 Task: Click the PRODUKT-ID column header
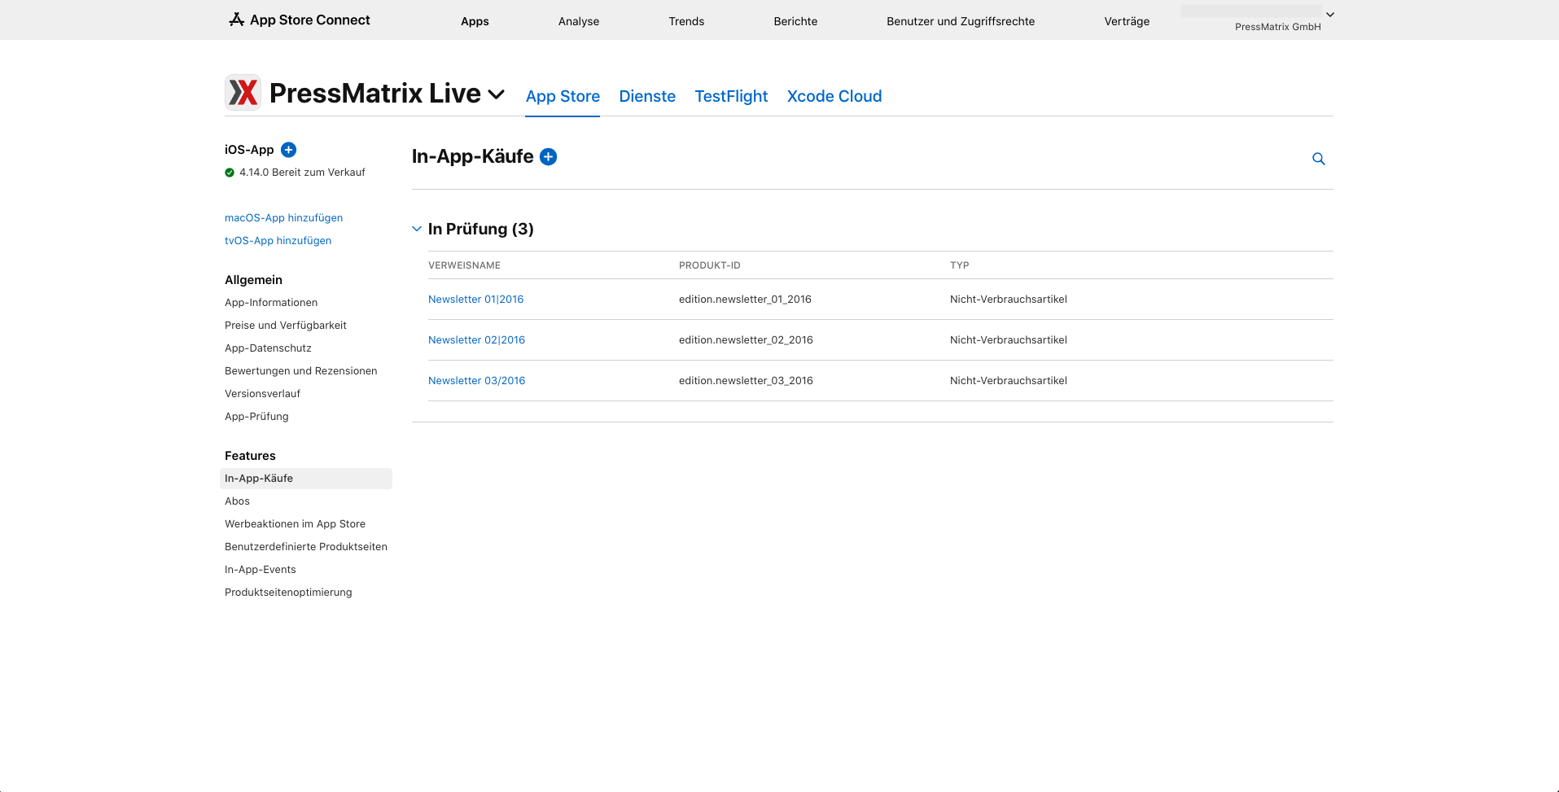(x=710, y=265)
